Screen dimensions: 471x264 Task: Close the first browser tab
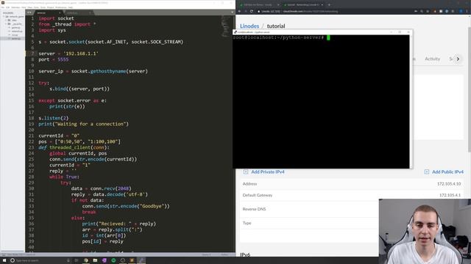point(278,5)
